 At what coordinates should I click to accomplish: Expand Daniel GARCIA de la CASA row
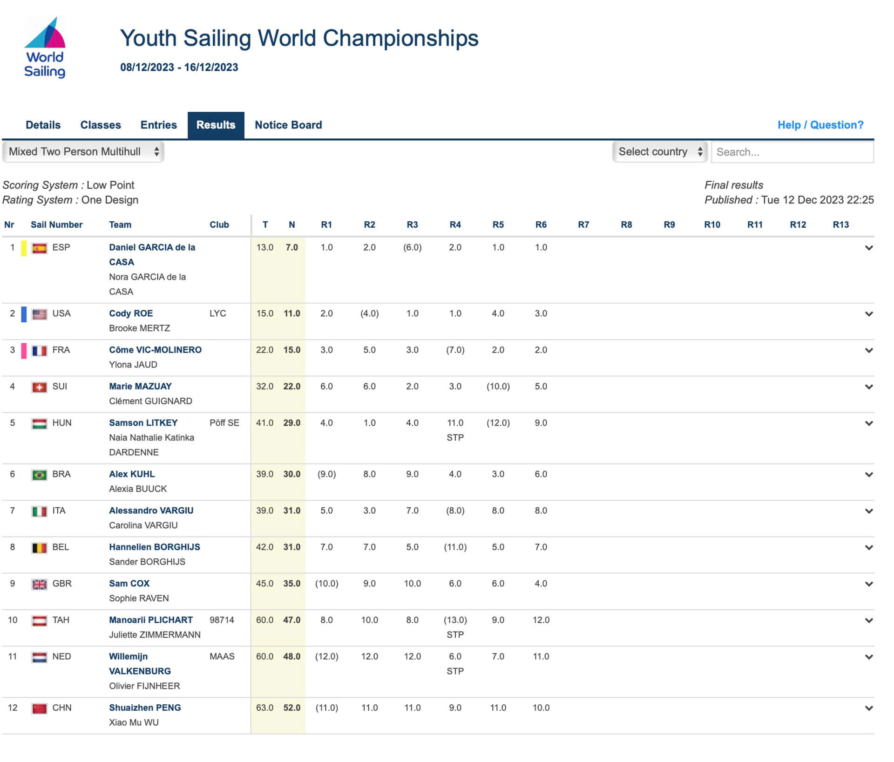pyautogui.click(x=868, y=248)
